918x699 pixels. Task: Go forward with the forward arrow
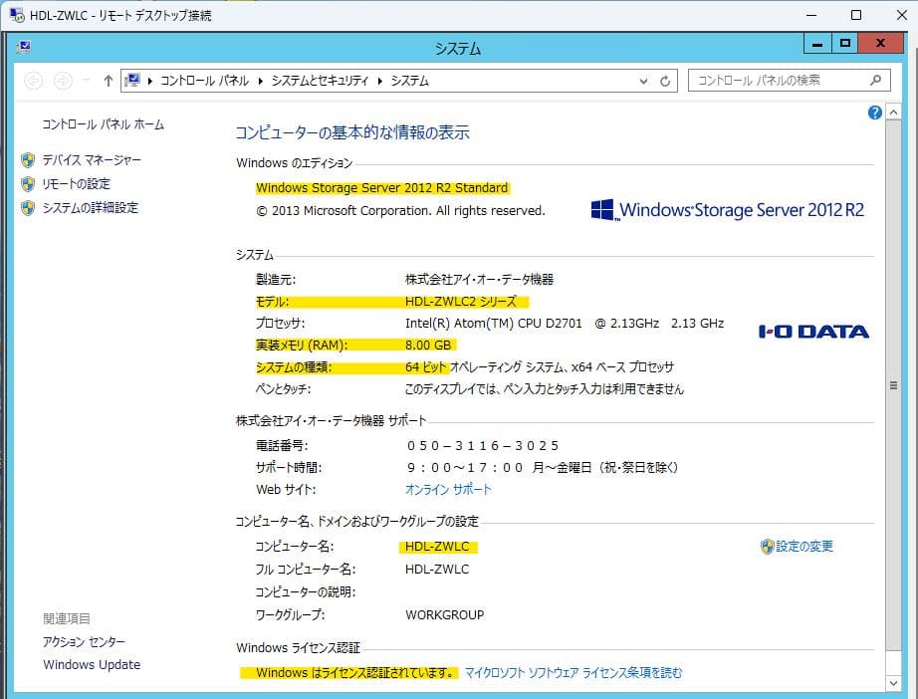pos(63,81)
